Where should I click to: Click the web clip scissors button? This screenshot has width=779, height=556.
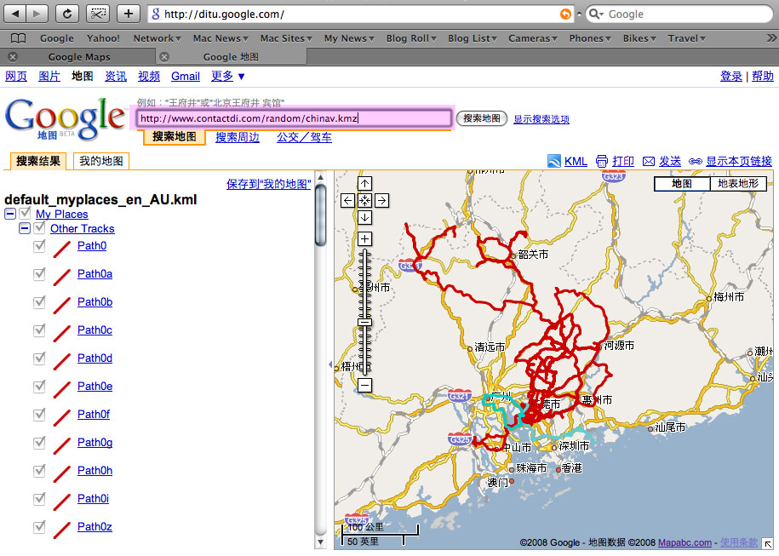pyautogui.click(x=98, y=14)
